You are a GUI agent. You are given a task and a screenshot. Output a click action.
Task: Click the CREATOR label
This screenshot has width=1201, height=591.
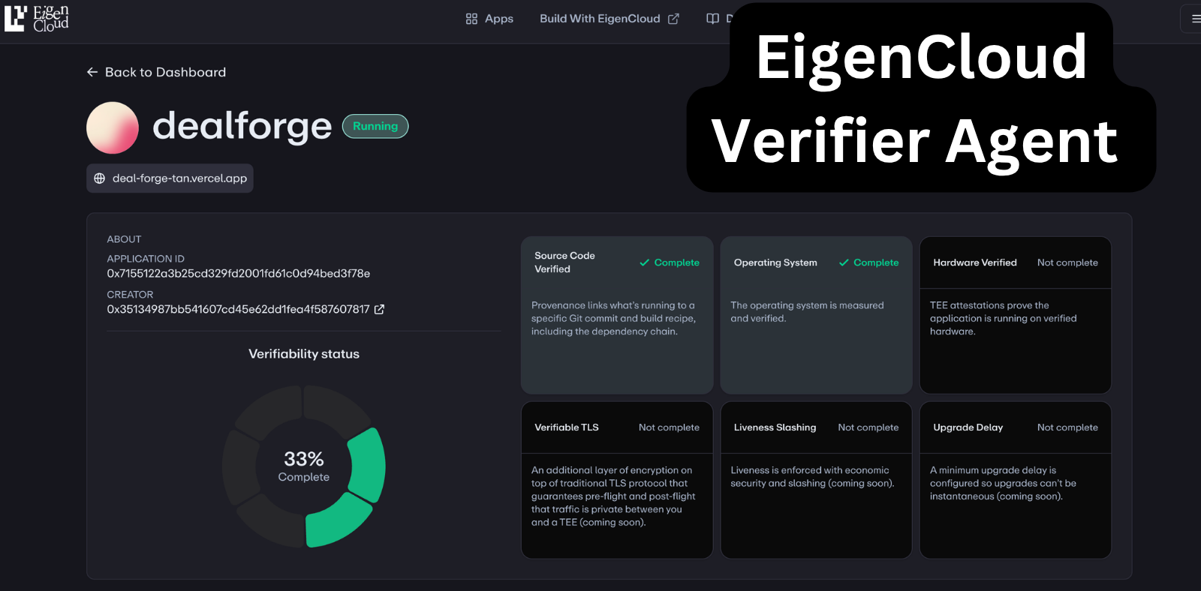click(130, 295)
